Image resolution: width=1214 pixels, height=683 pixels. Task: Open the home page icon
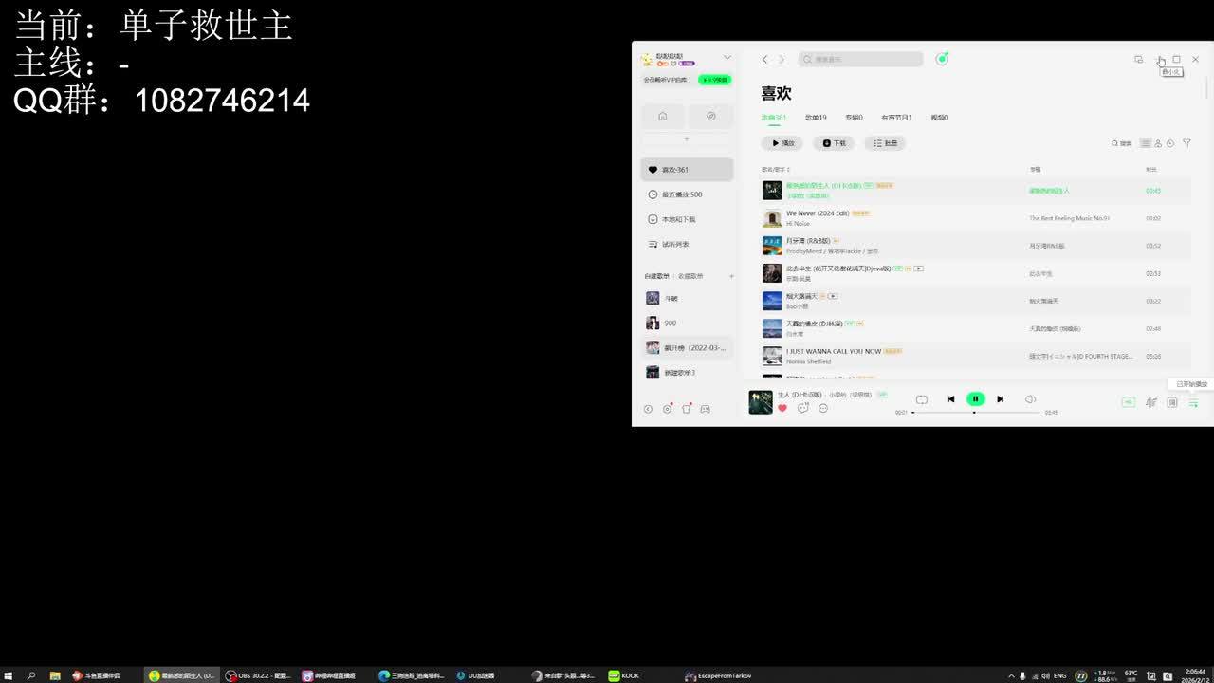coord(663,116)
